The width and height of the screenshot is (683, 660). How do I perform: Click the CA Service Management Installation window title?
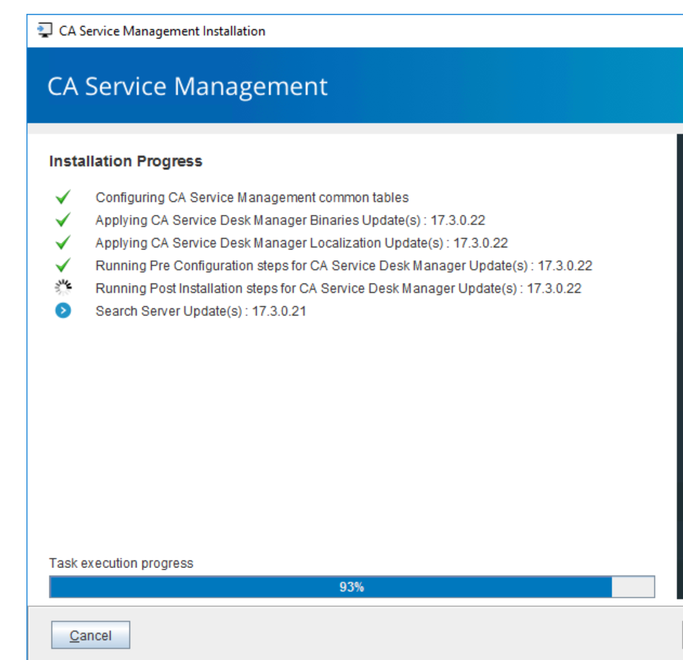point(162,31)
